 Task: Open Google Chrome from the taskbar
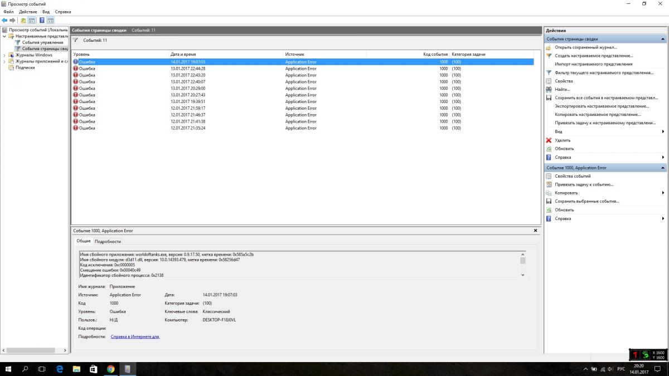point(110,369)
